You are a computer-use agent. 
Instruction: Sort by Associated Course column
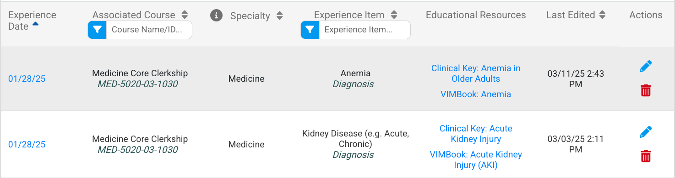[185, 15]
